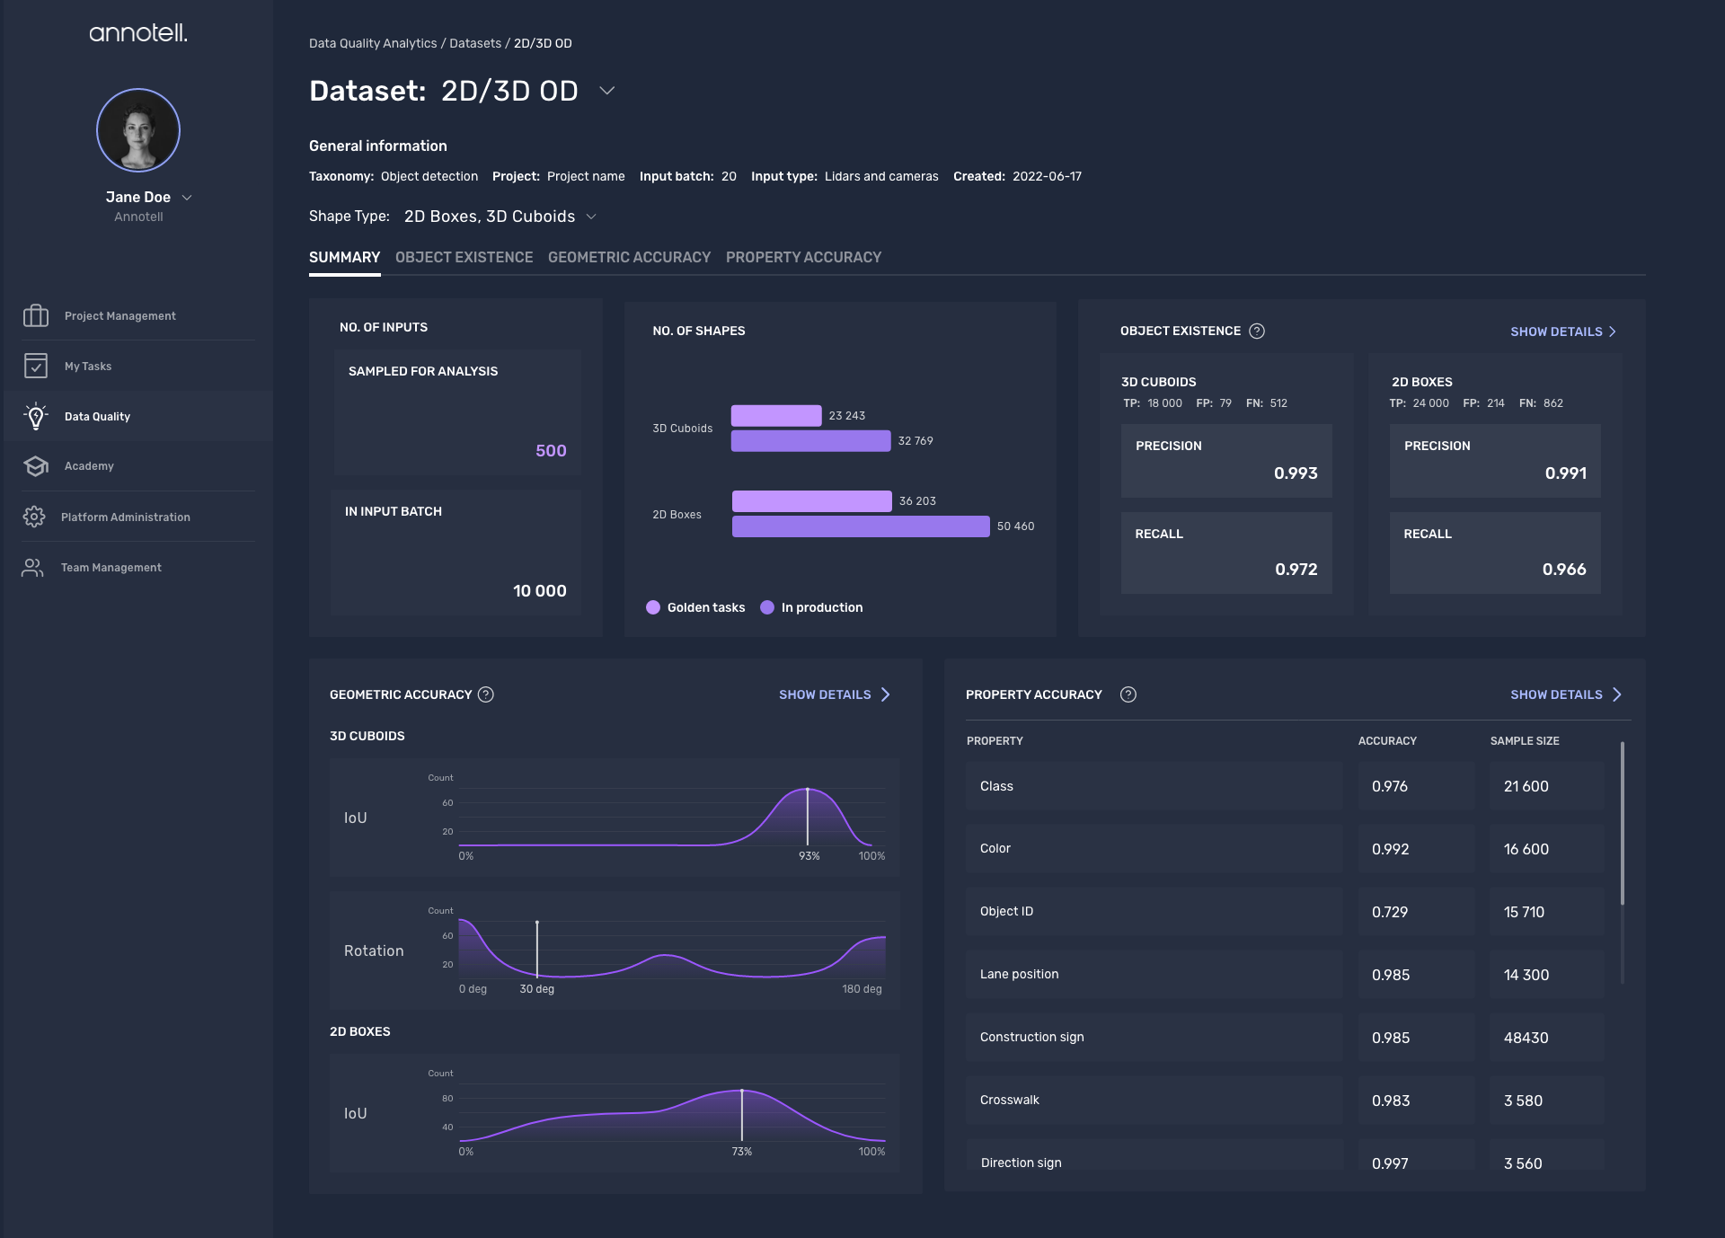
Task: Click the sampled for analysis value 500
Action: coord(551,451)
